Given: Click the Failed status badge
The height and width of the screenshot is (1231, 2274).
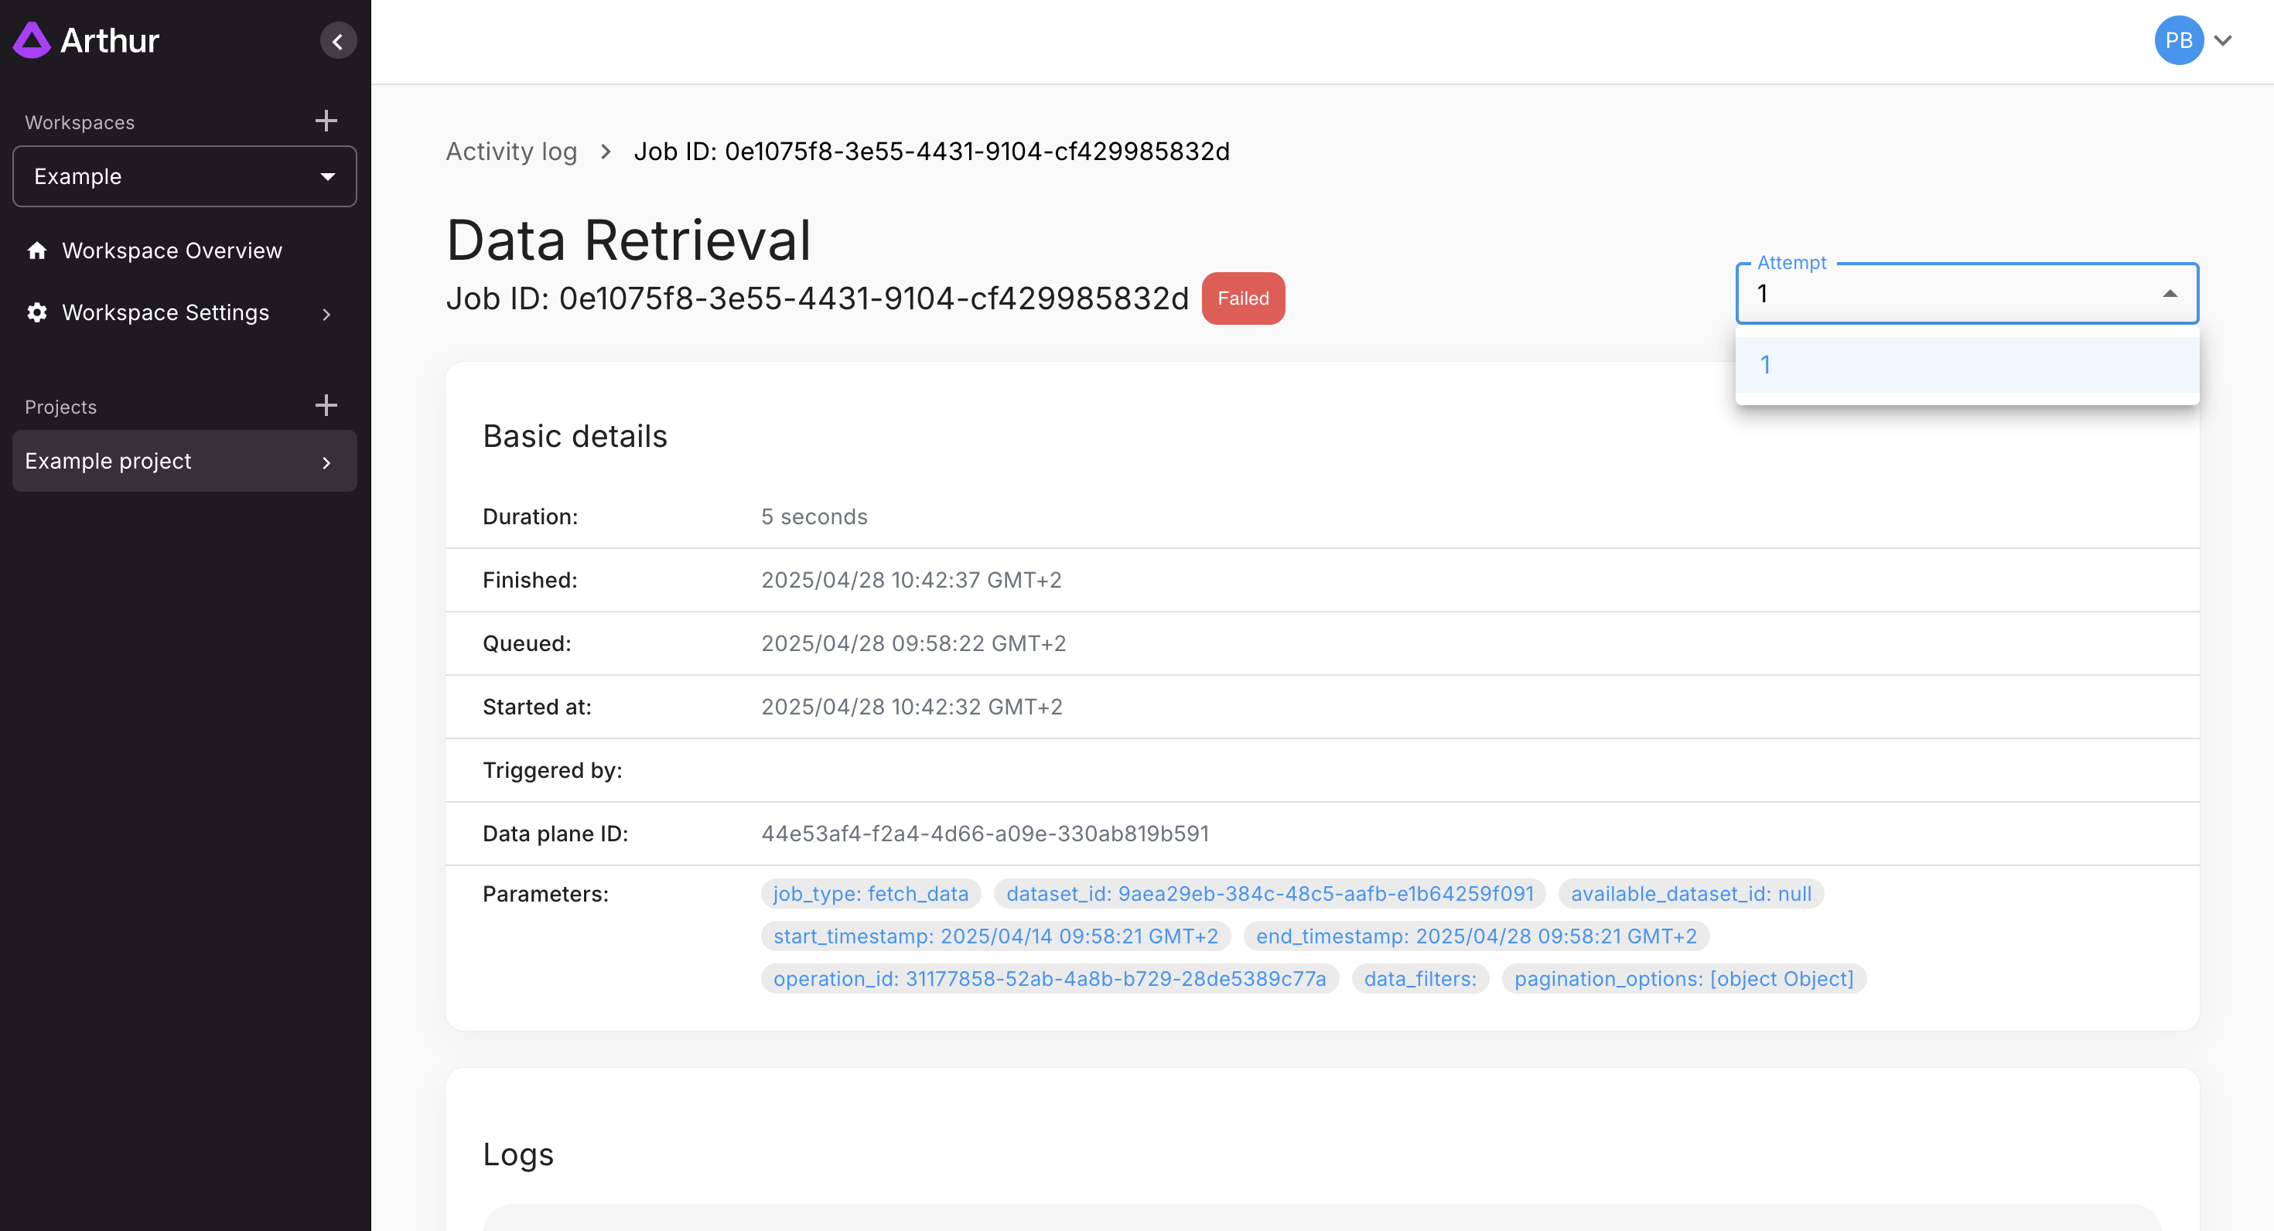Looking at the screenshot, I should pyautogui.click(x=1242, y=299).
